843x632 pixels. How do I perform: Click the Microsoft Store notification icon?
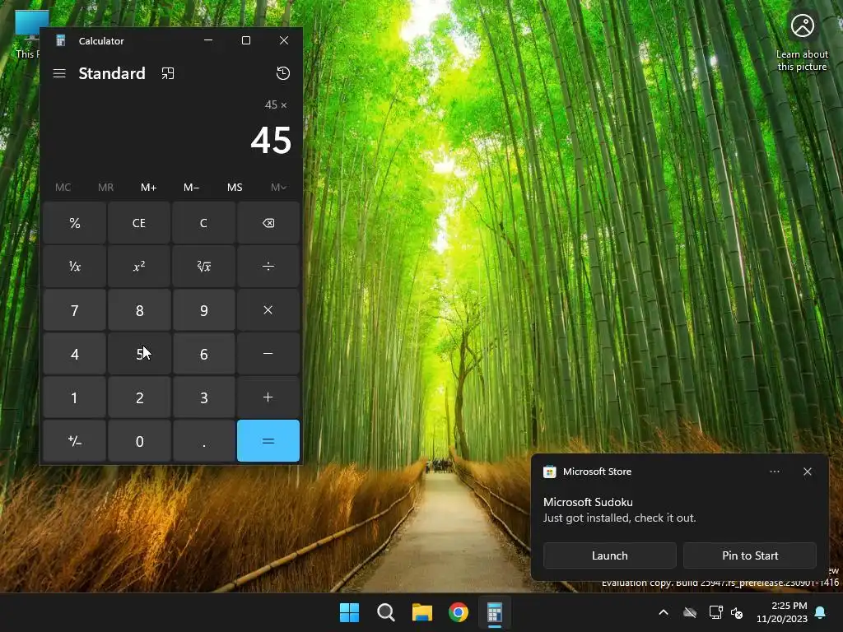pos(549,472)
